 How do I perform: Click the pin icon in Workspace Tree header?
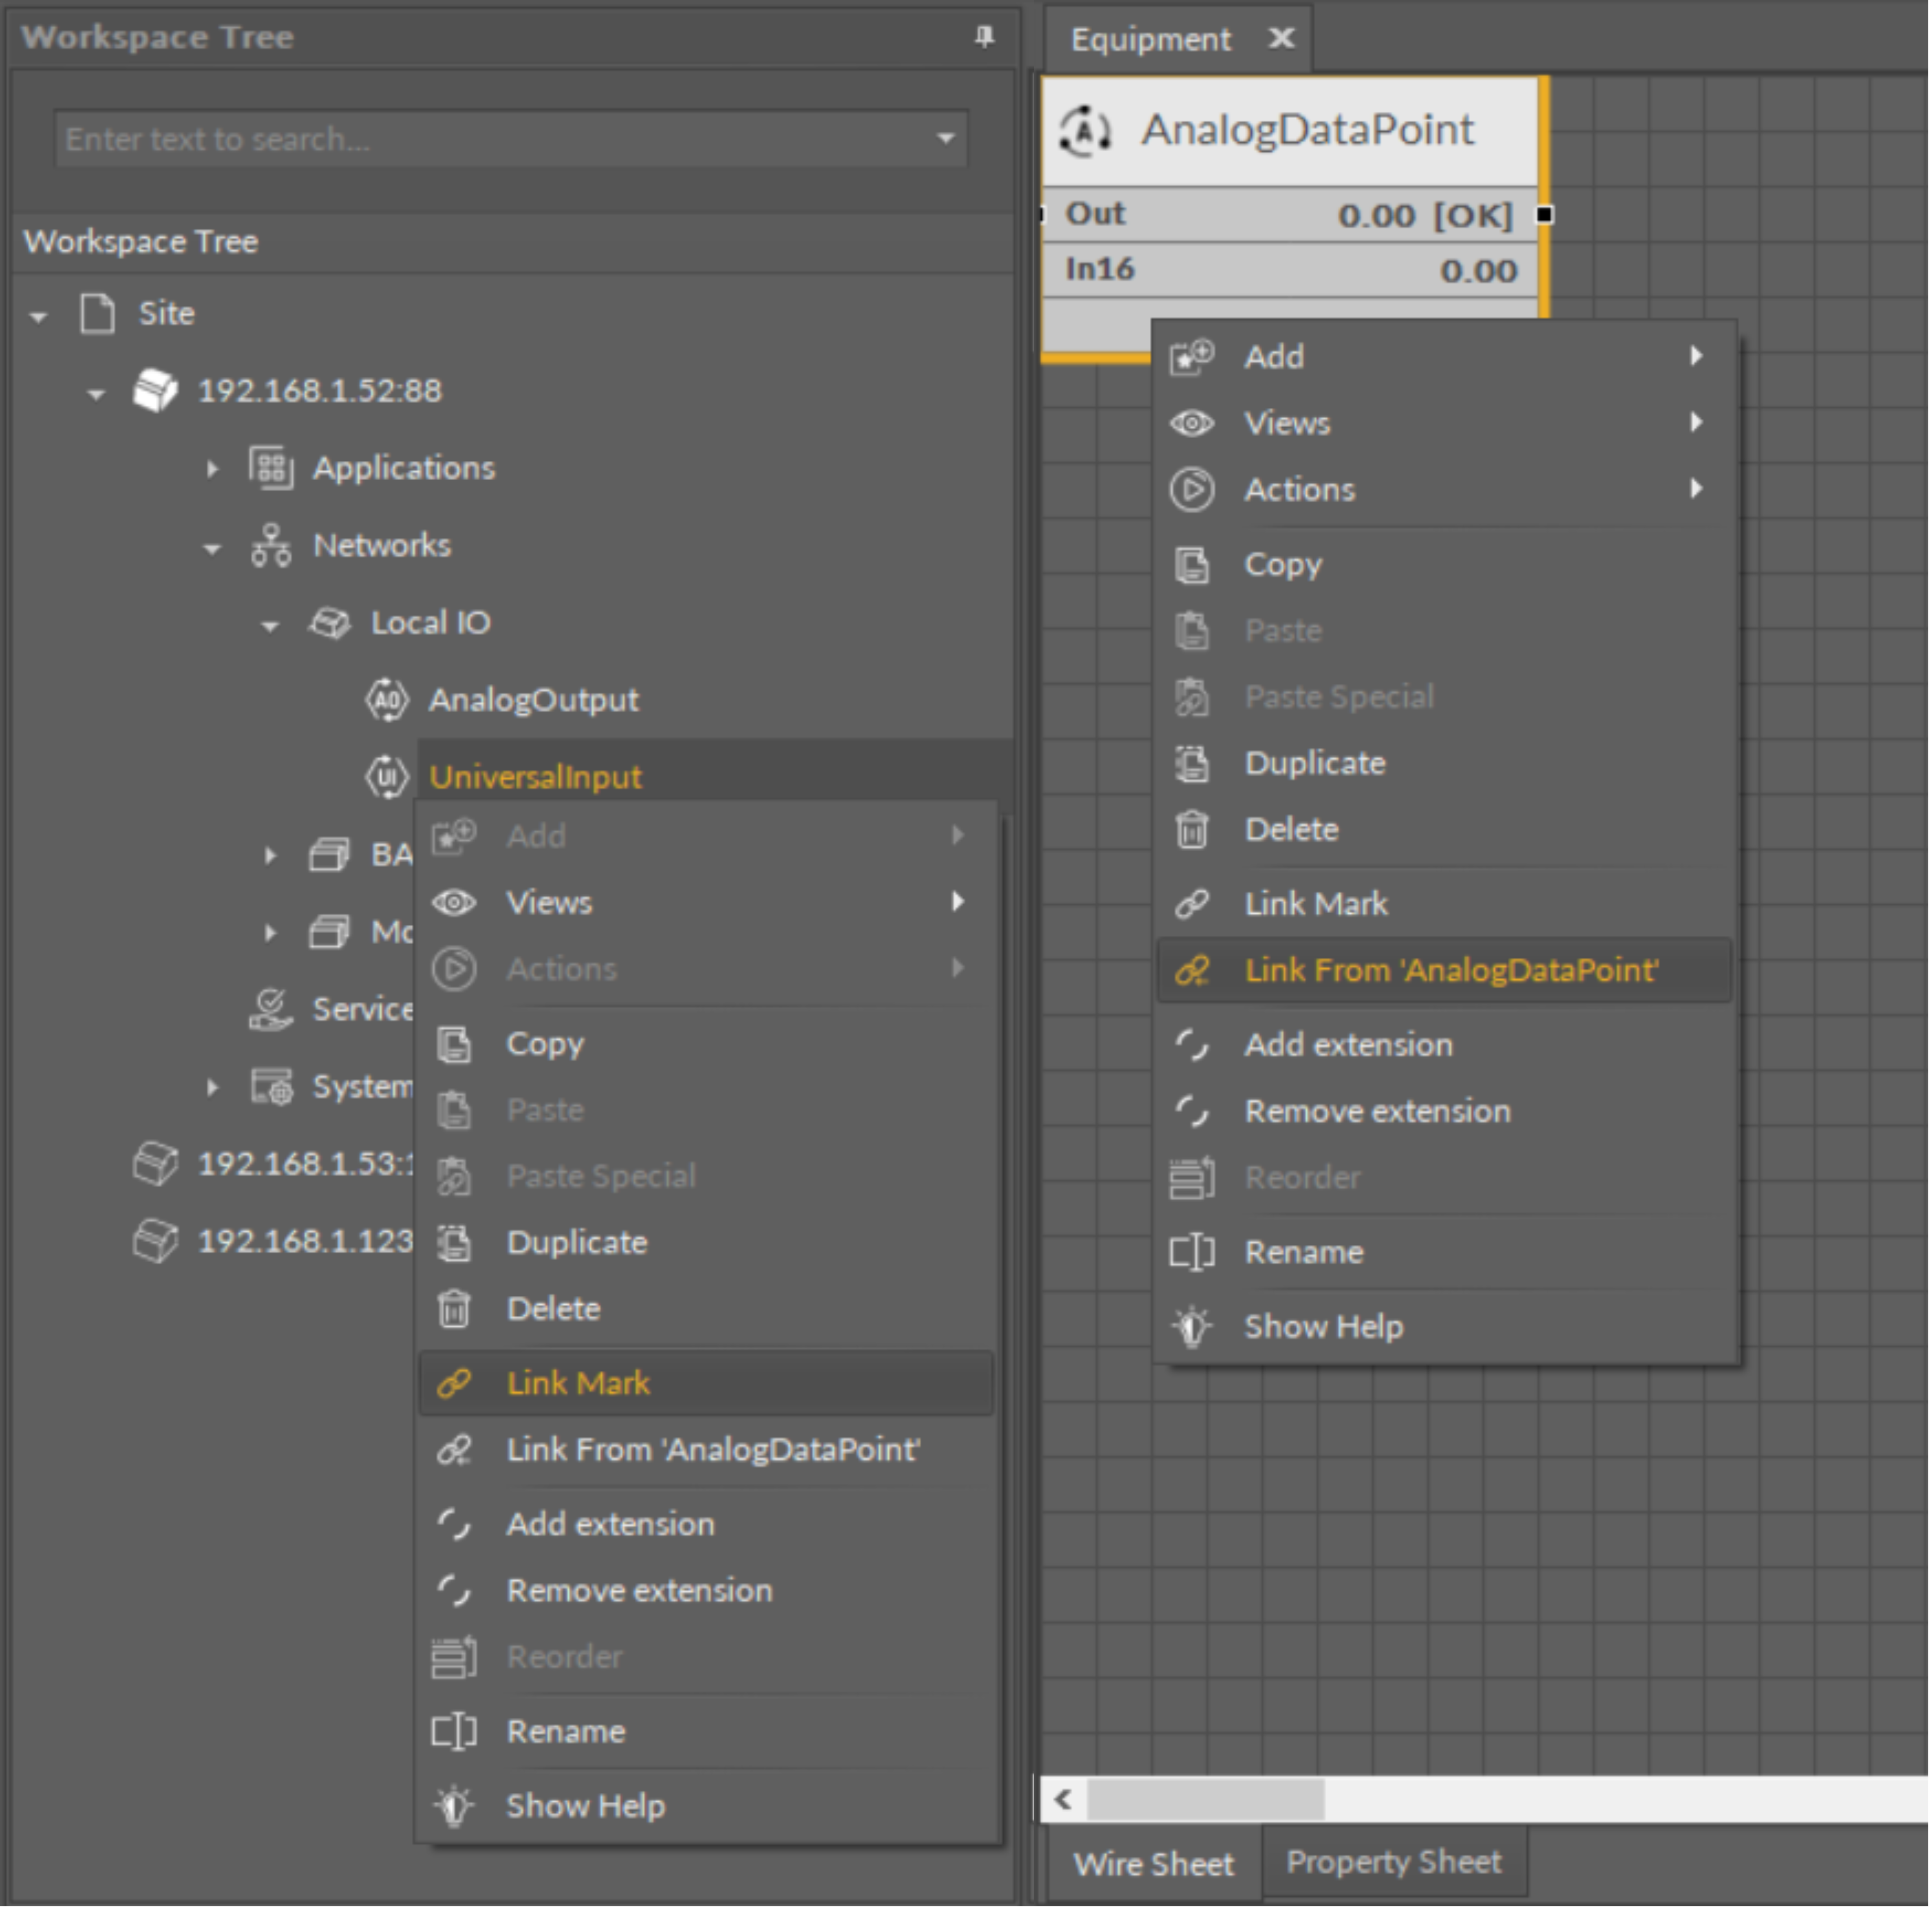coord(984,37)
